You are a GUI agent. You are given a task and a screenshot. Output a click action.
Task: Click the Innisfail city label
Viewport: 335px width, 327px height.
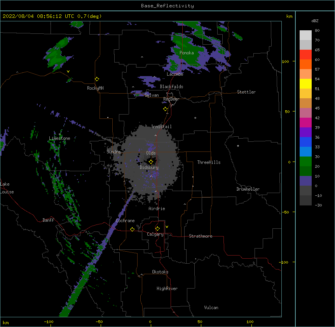click(x=161, y=127)
